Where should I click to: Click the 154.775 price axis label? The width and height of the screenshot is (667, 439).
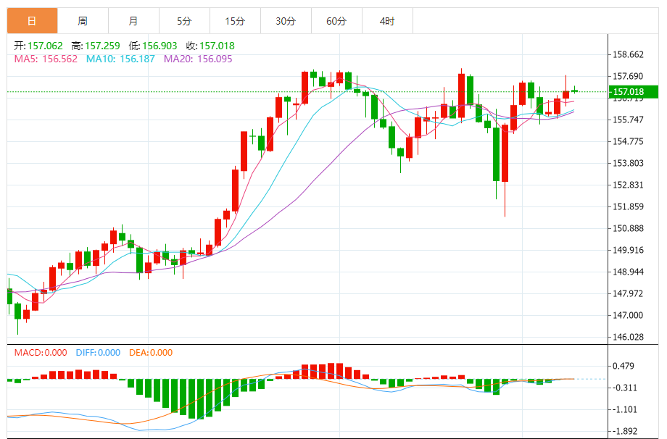tap(628, 141)
